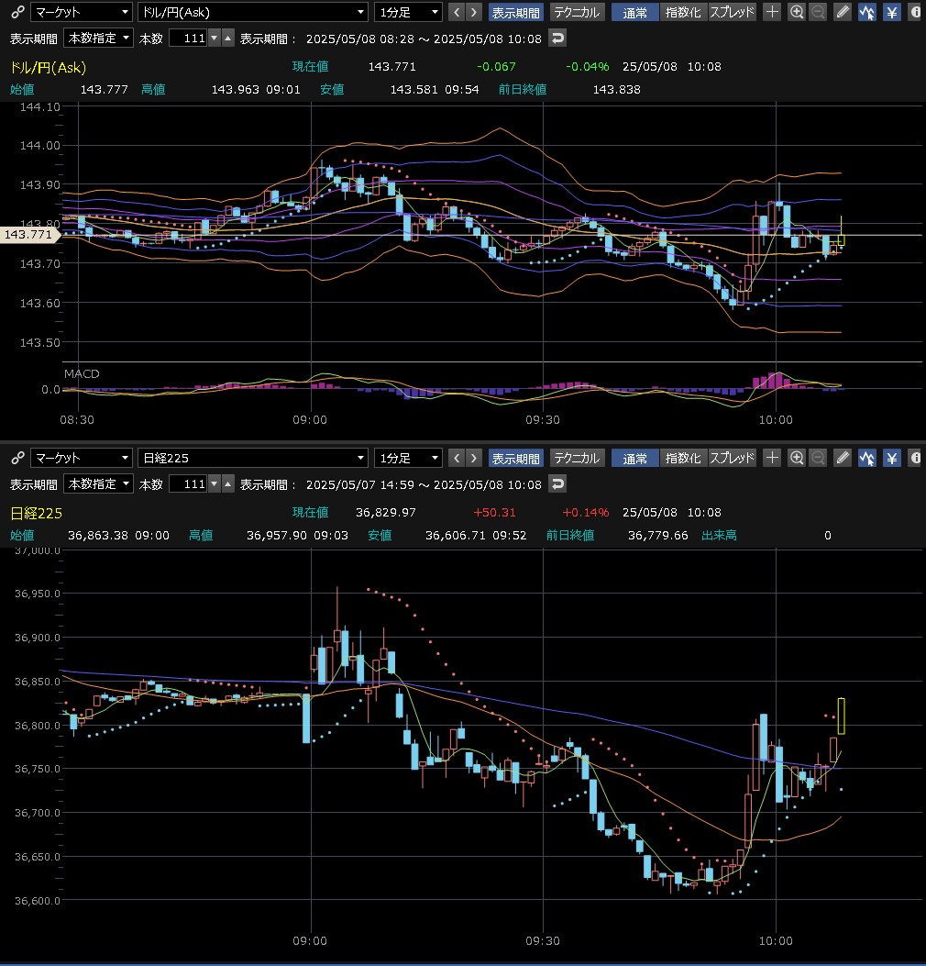Screen dimensions: 926x966
Task: Zoom out on the ドル/円 chart
Action: click(818, 12)
